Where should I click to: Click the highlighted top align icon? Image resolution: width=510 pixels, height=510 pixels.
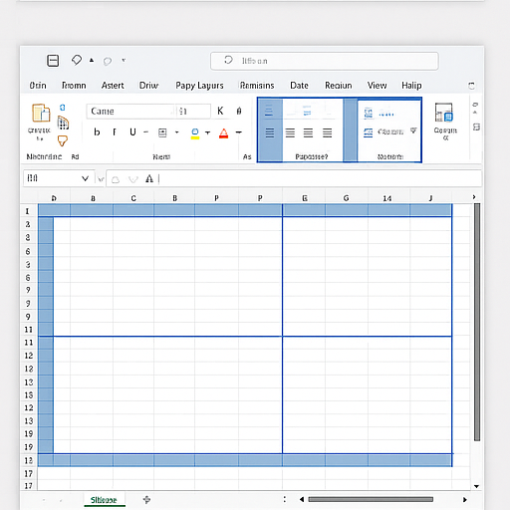(269, 112)
